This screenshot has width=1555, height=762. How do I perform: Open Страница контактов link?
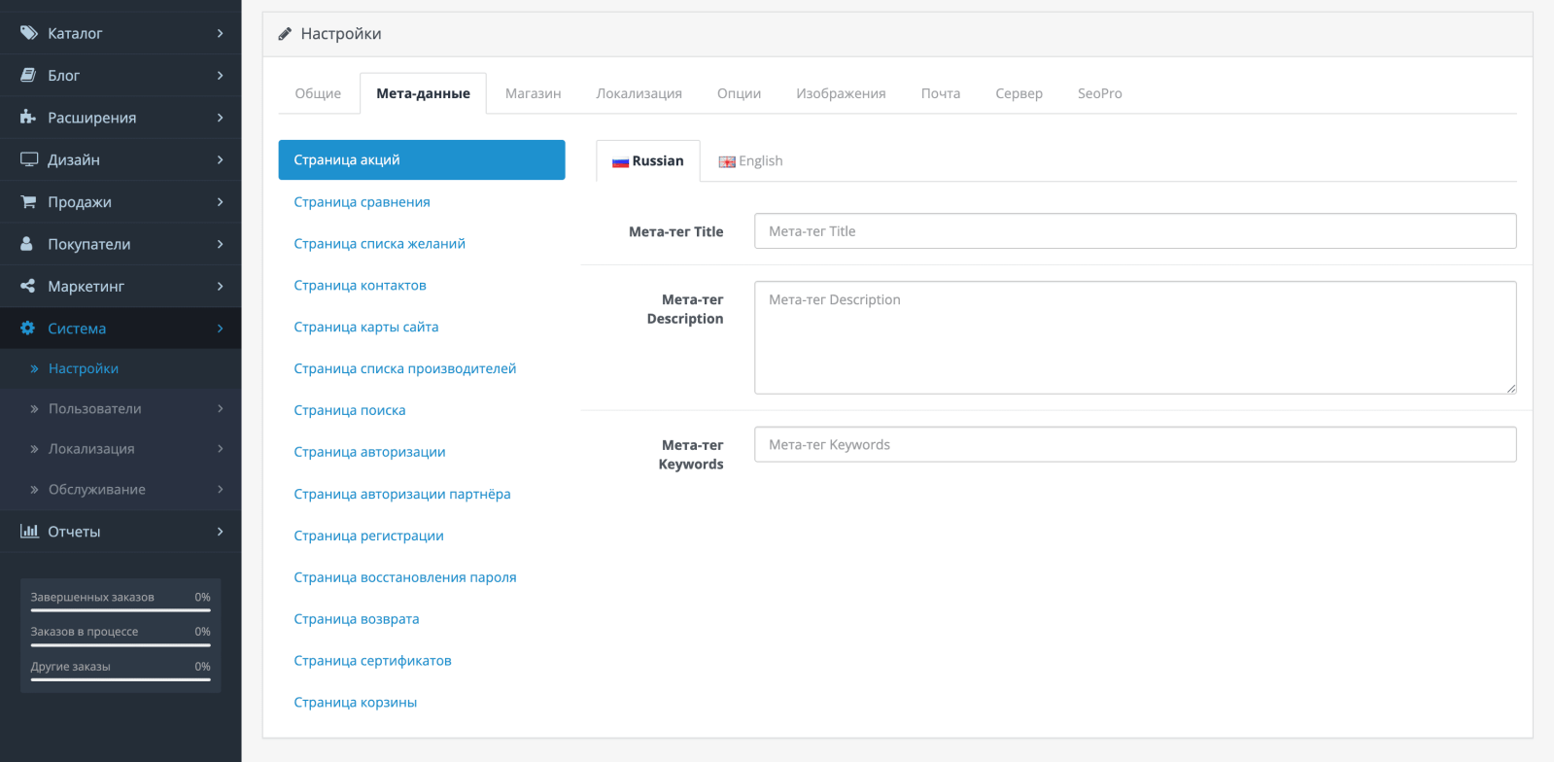click(360, 286)
